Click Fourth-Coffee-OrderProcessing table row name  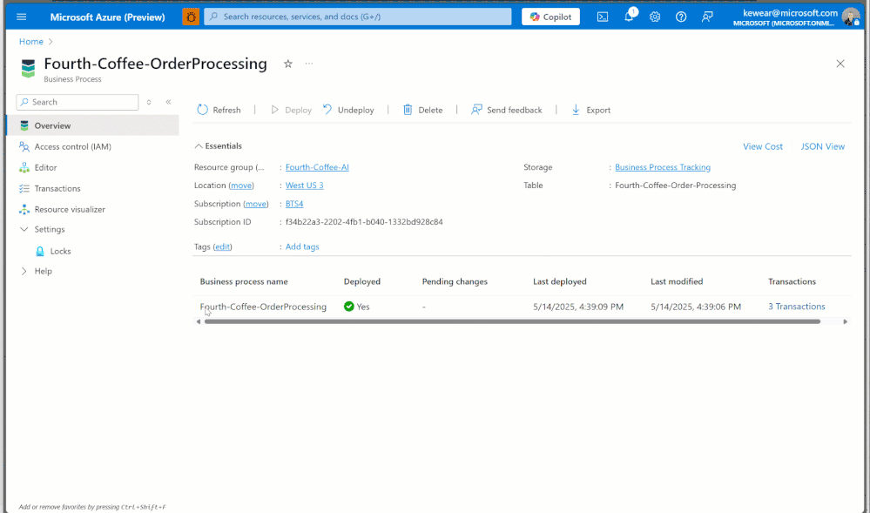pyautogui.click(x=263, y=307)
